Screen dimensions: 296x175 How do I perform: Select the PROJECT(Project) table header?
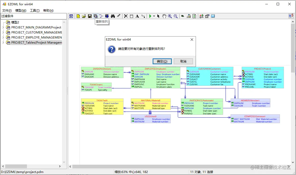(262, 69)
